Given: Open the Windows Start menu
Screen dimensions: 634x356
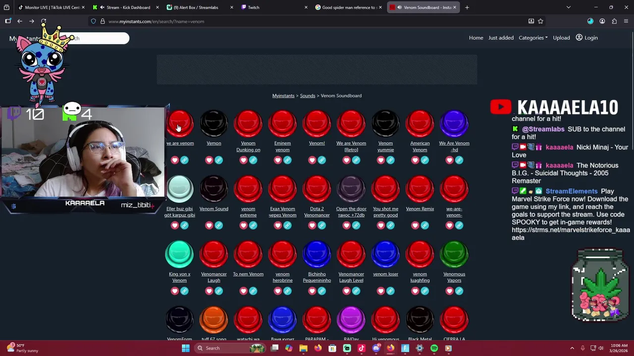Looking at the screenshot, I should (186, 348).
